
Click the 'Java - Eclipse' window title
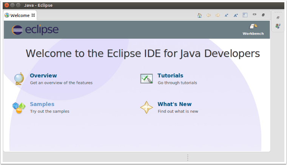(x=38, y=5)
